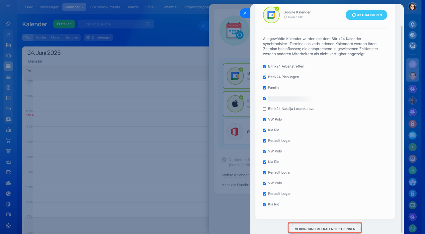Open the robot automation sidebar icon
The width and height of the screenshot is (425, 234).
8,183
